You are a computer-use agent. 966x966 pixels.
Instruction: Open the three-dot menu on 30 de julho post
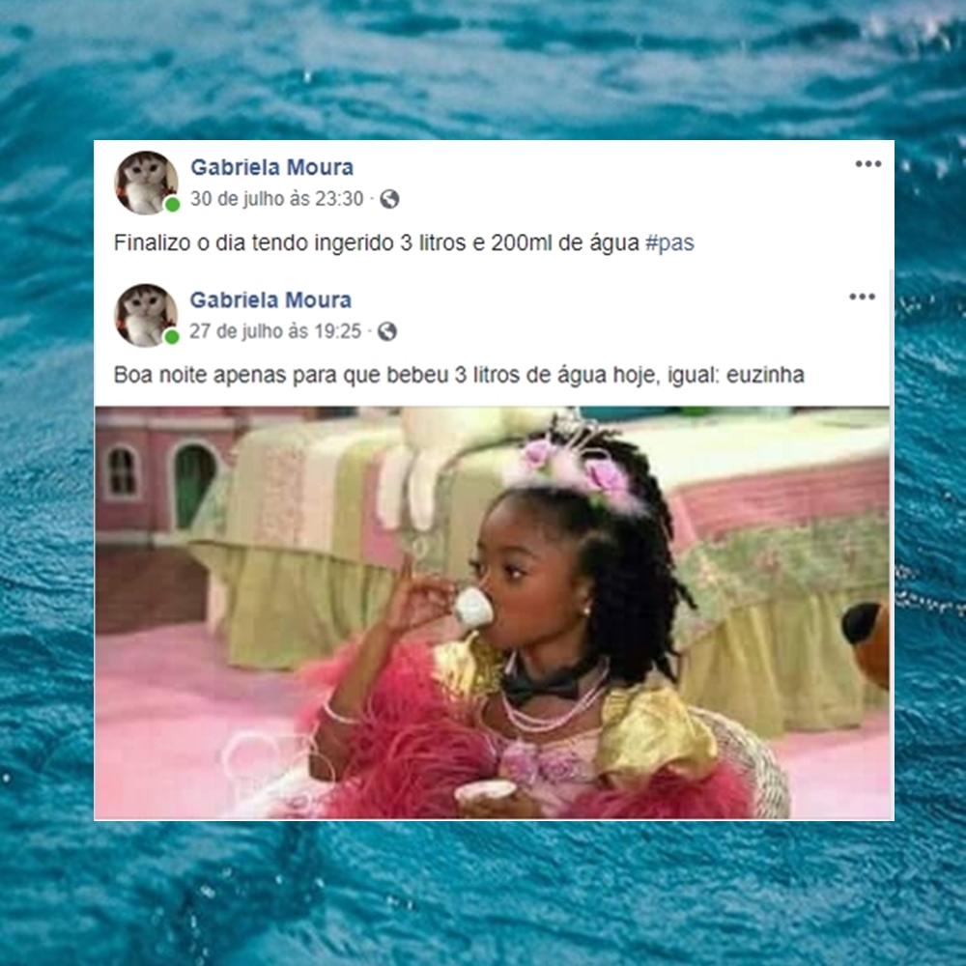(868, 164)
